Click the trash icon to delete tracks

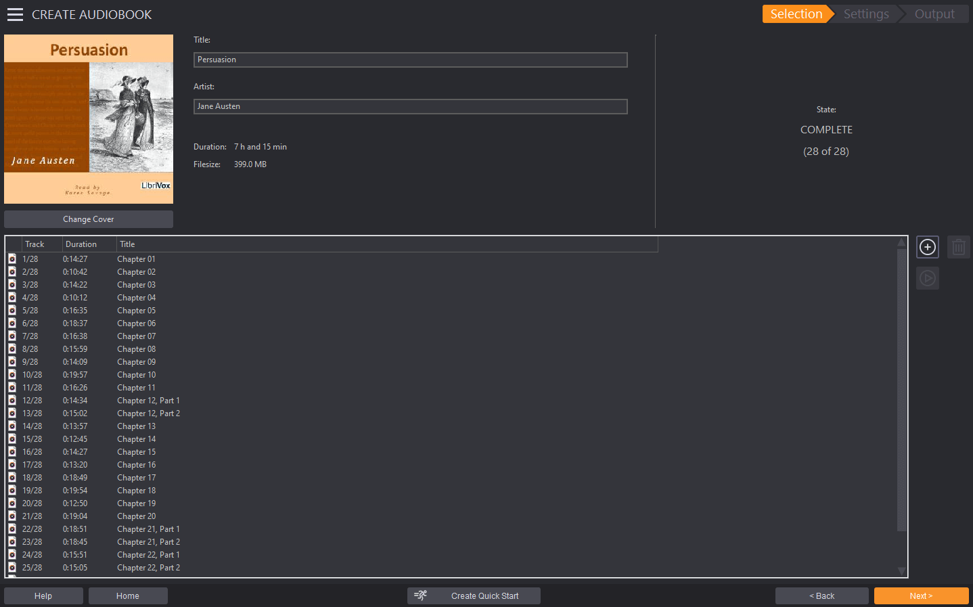coord(958,246)
